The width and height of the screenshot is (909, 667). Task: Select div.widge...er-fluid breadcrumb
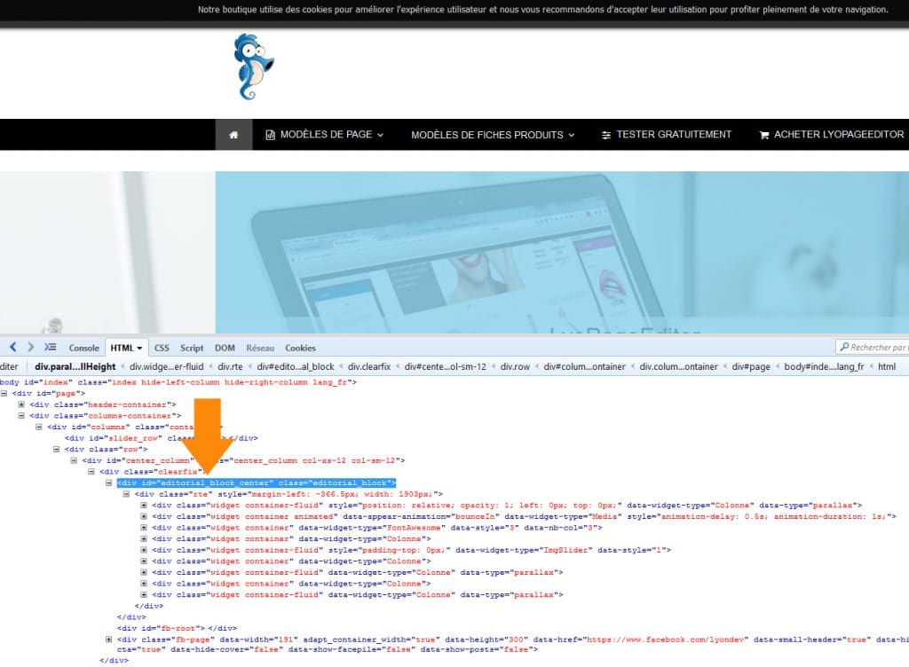[x=166, y=366]
